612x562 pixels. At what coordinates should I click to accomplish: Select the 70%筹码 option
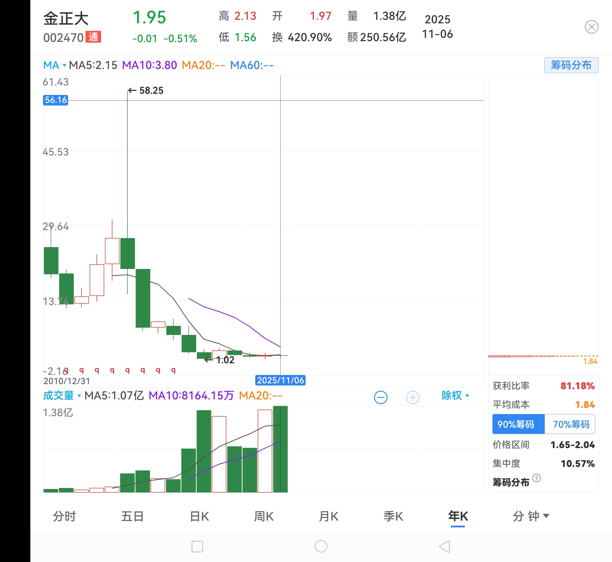tap(570, 424)
